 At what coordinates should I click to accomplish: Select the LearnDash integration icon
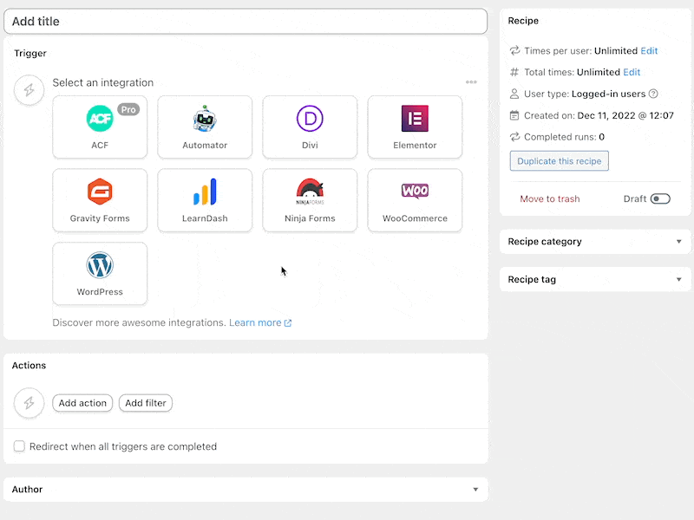[x=205, y=192]
